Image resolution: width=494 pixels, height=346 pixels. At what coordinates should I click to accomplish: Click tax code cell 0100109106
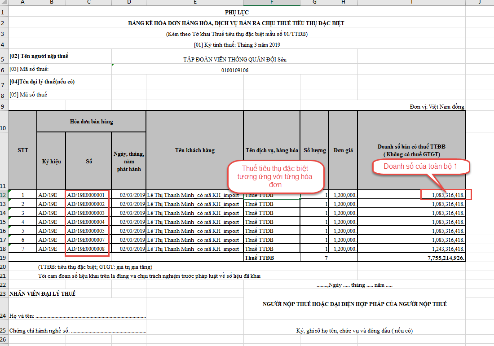point(235,70)
